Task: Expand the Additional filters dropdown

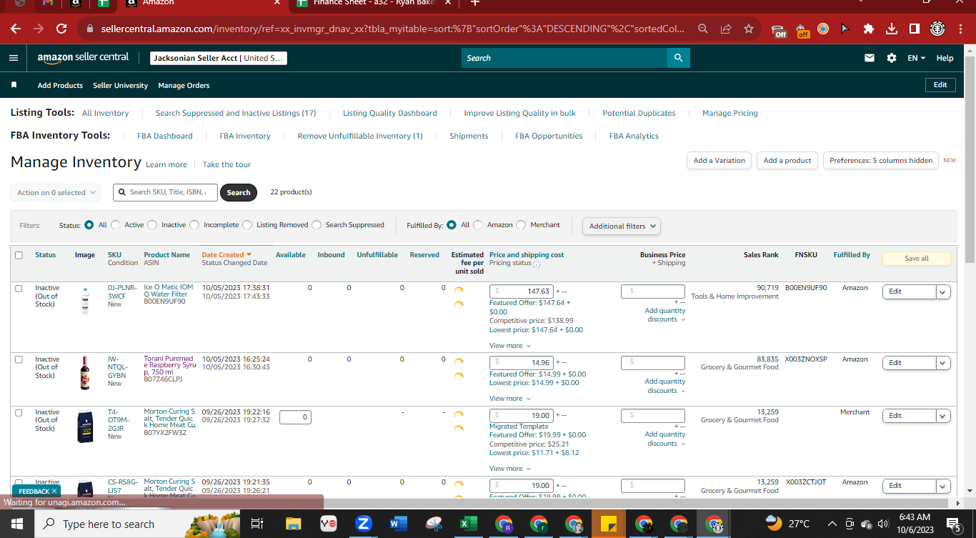Action: 622,226
